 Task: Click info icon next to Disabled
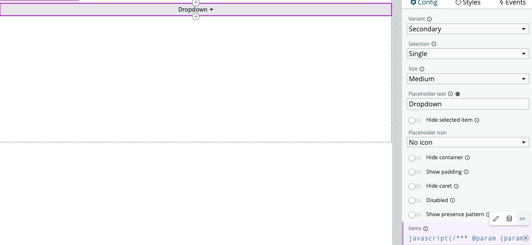452,200
